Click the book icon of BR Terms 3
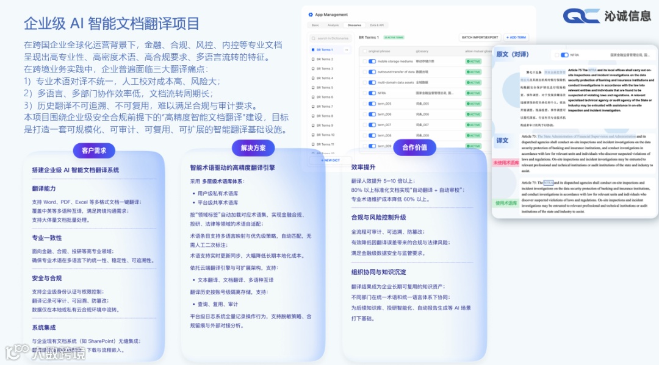Screen dimensions: 659x365 click(313, 69)
